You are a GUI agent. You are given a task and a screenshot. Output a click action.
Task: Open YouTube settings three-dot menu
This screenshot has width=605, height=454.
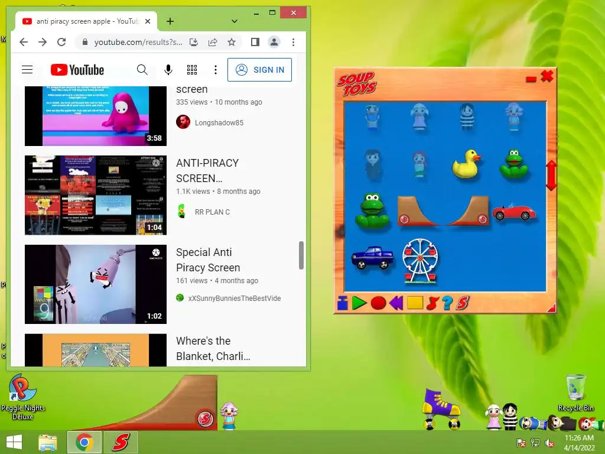[x=215, y=70]
